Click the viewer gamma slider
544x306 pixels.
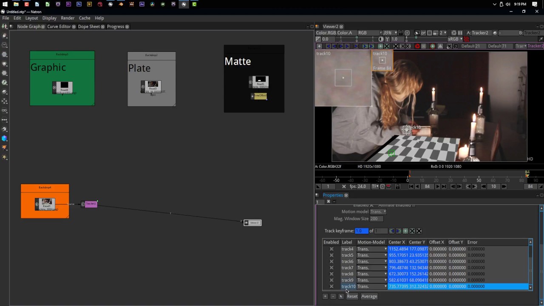click(426, 39)
